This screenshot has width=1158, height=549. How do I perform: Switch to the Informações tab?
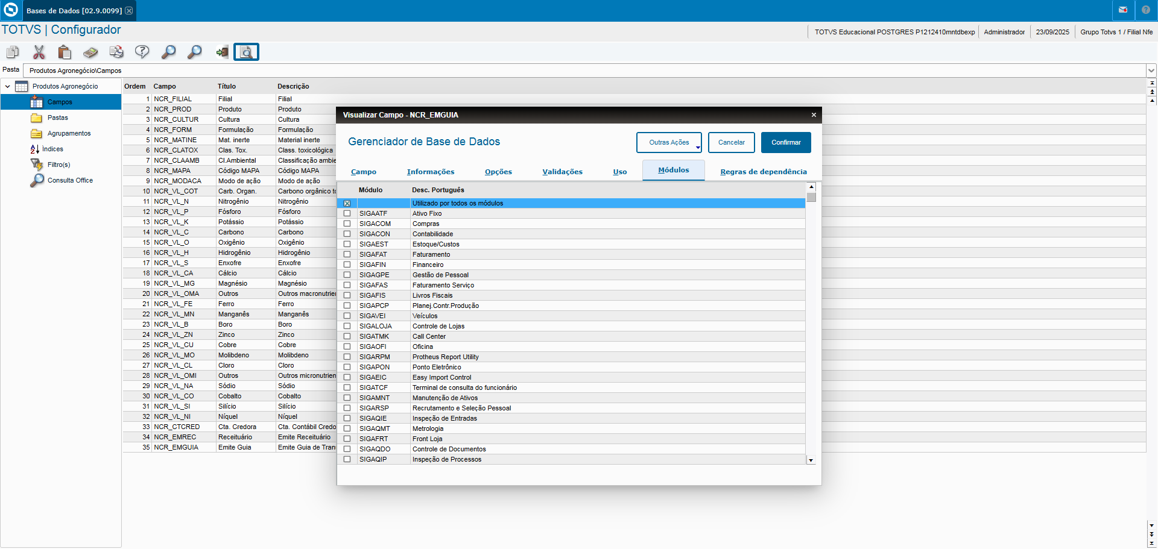pyautogui.click(x=431, y=172)
